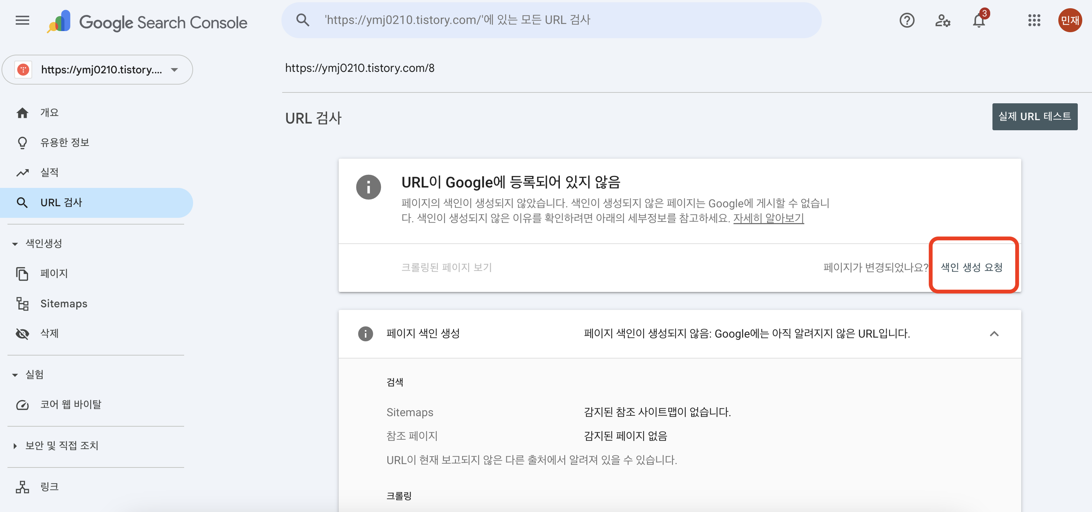Open the help question mark icon

tap(907, 20)
